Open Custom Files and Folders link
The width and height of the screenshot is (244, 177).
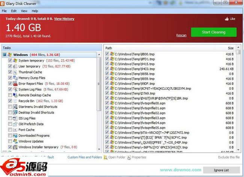[x=85, y=157]
